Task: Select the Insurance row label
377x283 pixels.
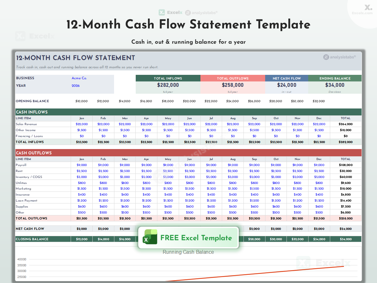Action: (23, 195)
